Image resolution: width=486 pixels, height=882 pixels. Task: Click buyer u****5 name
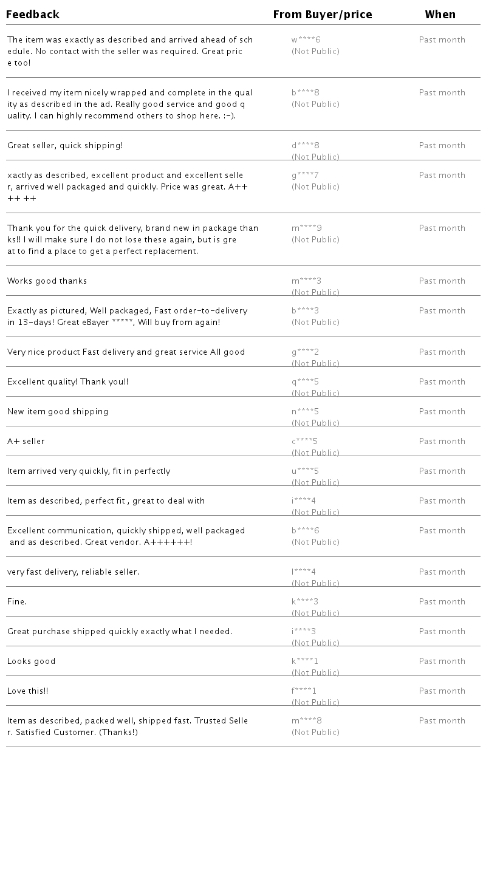click(x=305, y=471)
